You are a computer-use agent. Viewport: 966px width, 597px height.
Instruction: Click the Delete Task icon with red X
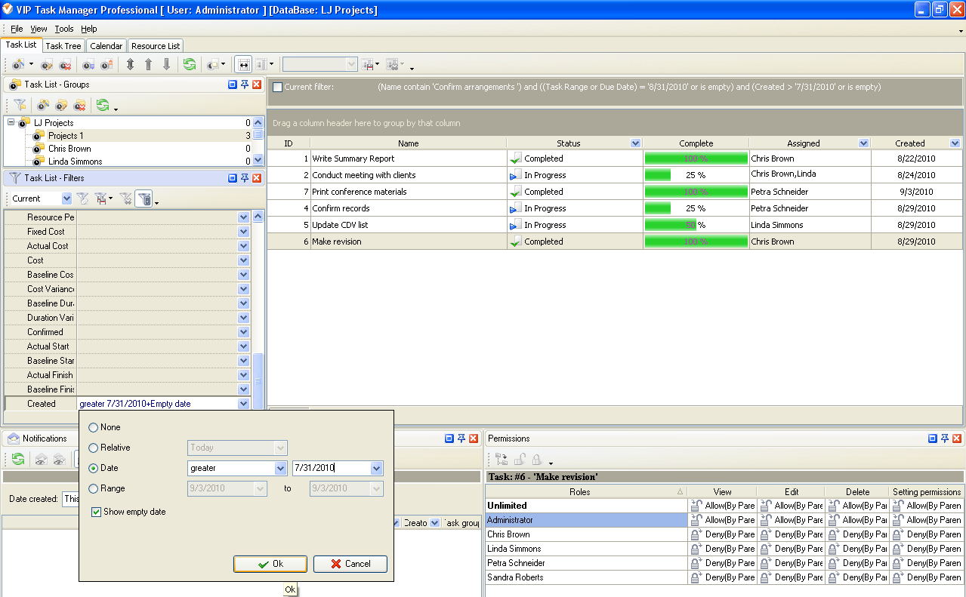click(x=66, y=65)
